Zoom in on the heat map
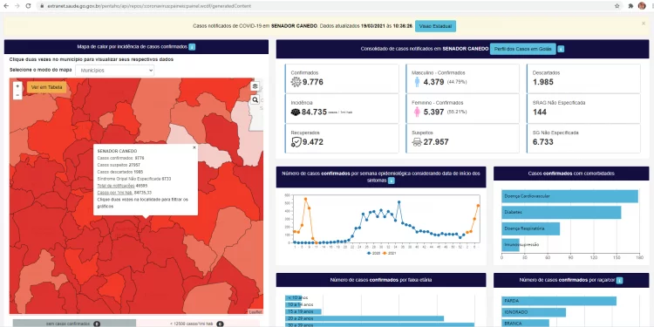Screen dimensions: 654x327 coord(17,86)
